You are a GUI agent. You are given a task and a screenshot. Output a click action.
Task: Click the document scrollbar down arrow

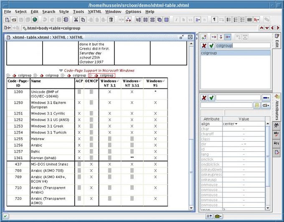191,208
